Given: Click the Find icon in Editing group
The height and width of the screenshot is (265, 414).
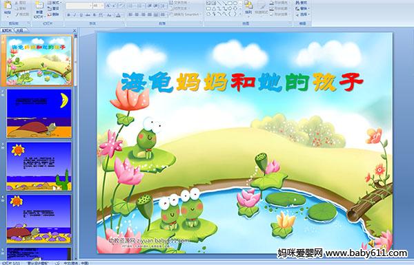Looking at the screenshot, I should [x=302, y=3].
